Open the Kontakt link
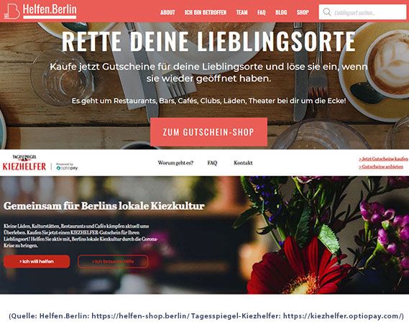The image size is (409, 327). [x=243, y=163]
